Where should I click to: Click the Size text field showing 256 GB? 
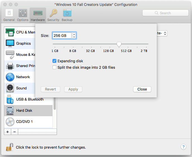point(62,35)
